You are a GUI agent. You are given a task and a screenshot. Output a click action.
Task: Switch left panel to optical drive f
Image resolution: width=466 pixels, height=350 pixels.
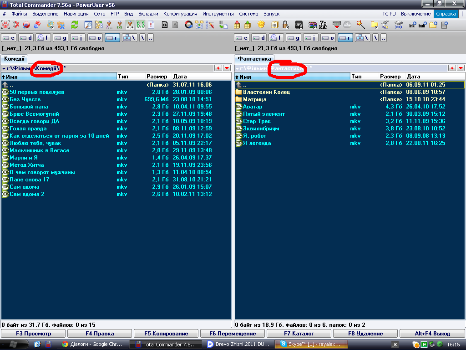pos(43,38)
